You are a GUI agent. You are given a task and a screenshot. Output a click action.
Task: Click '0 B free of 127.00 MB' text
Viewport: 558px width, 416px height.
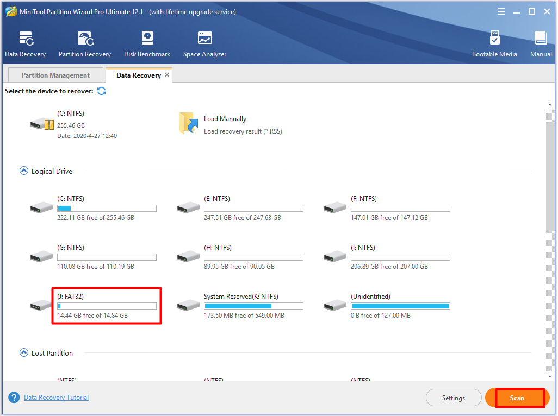tap(380, 316)
